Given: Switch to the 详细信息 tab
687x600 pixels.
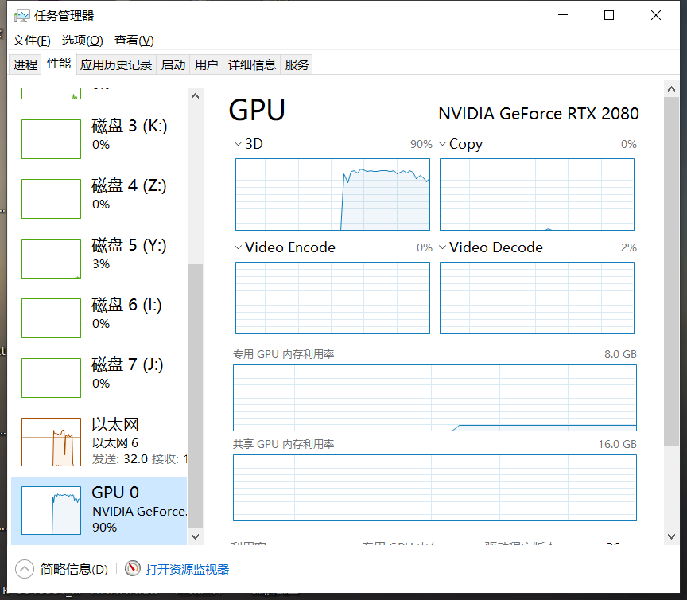Looking at the screenshot, I should pos(251,65).
